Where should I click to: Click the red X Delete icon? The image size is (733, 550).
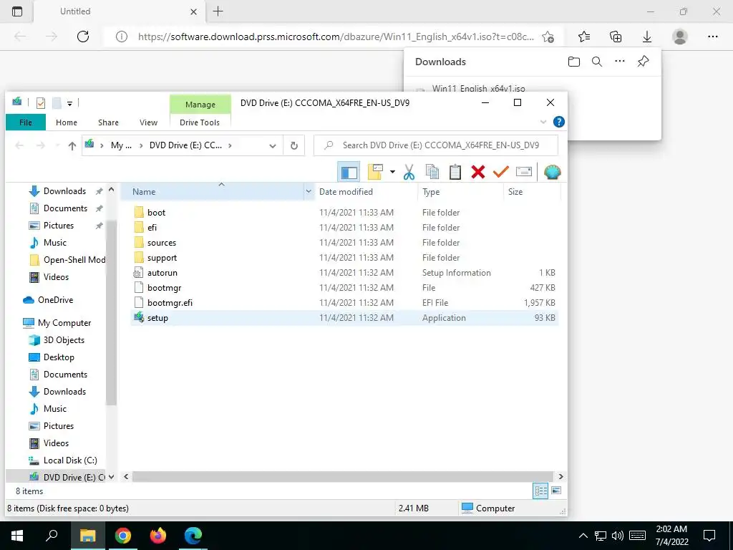[477, 172]
